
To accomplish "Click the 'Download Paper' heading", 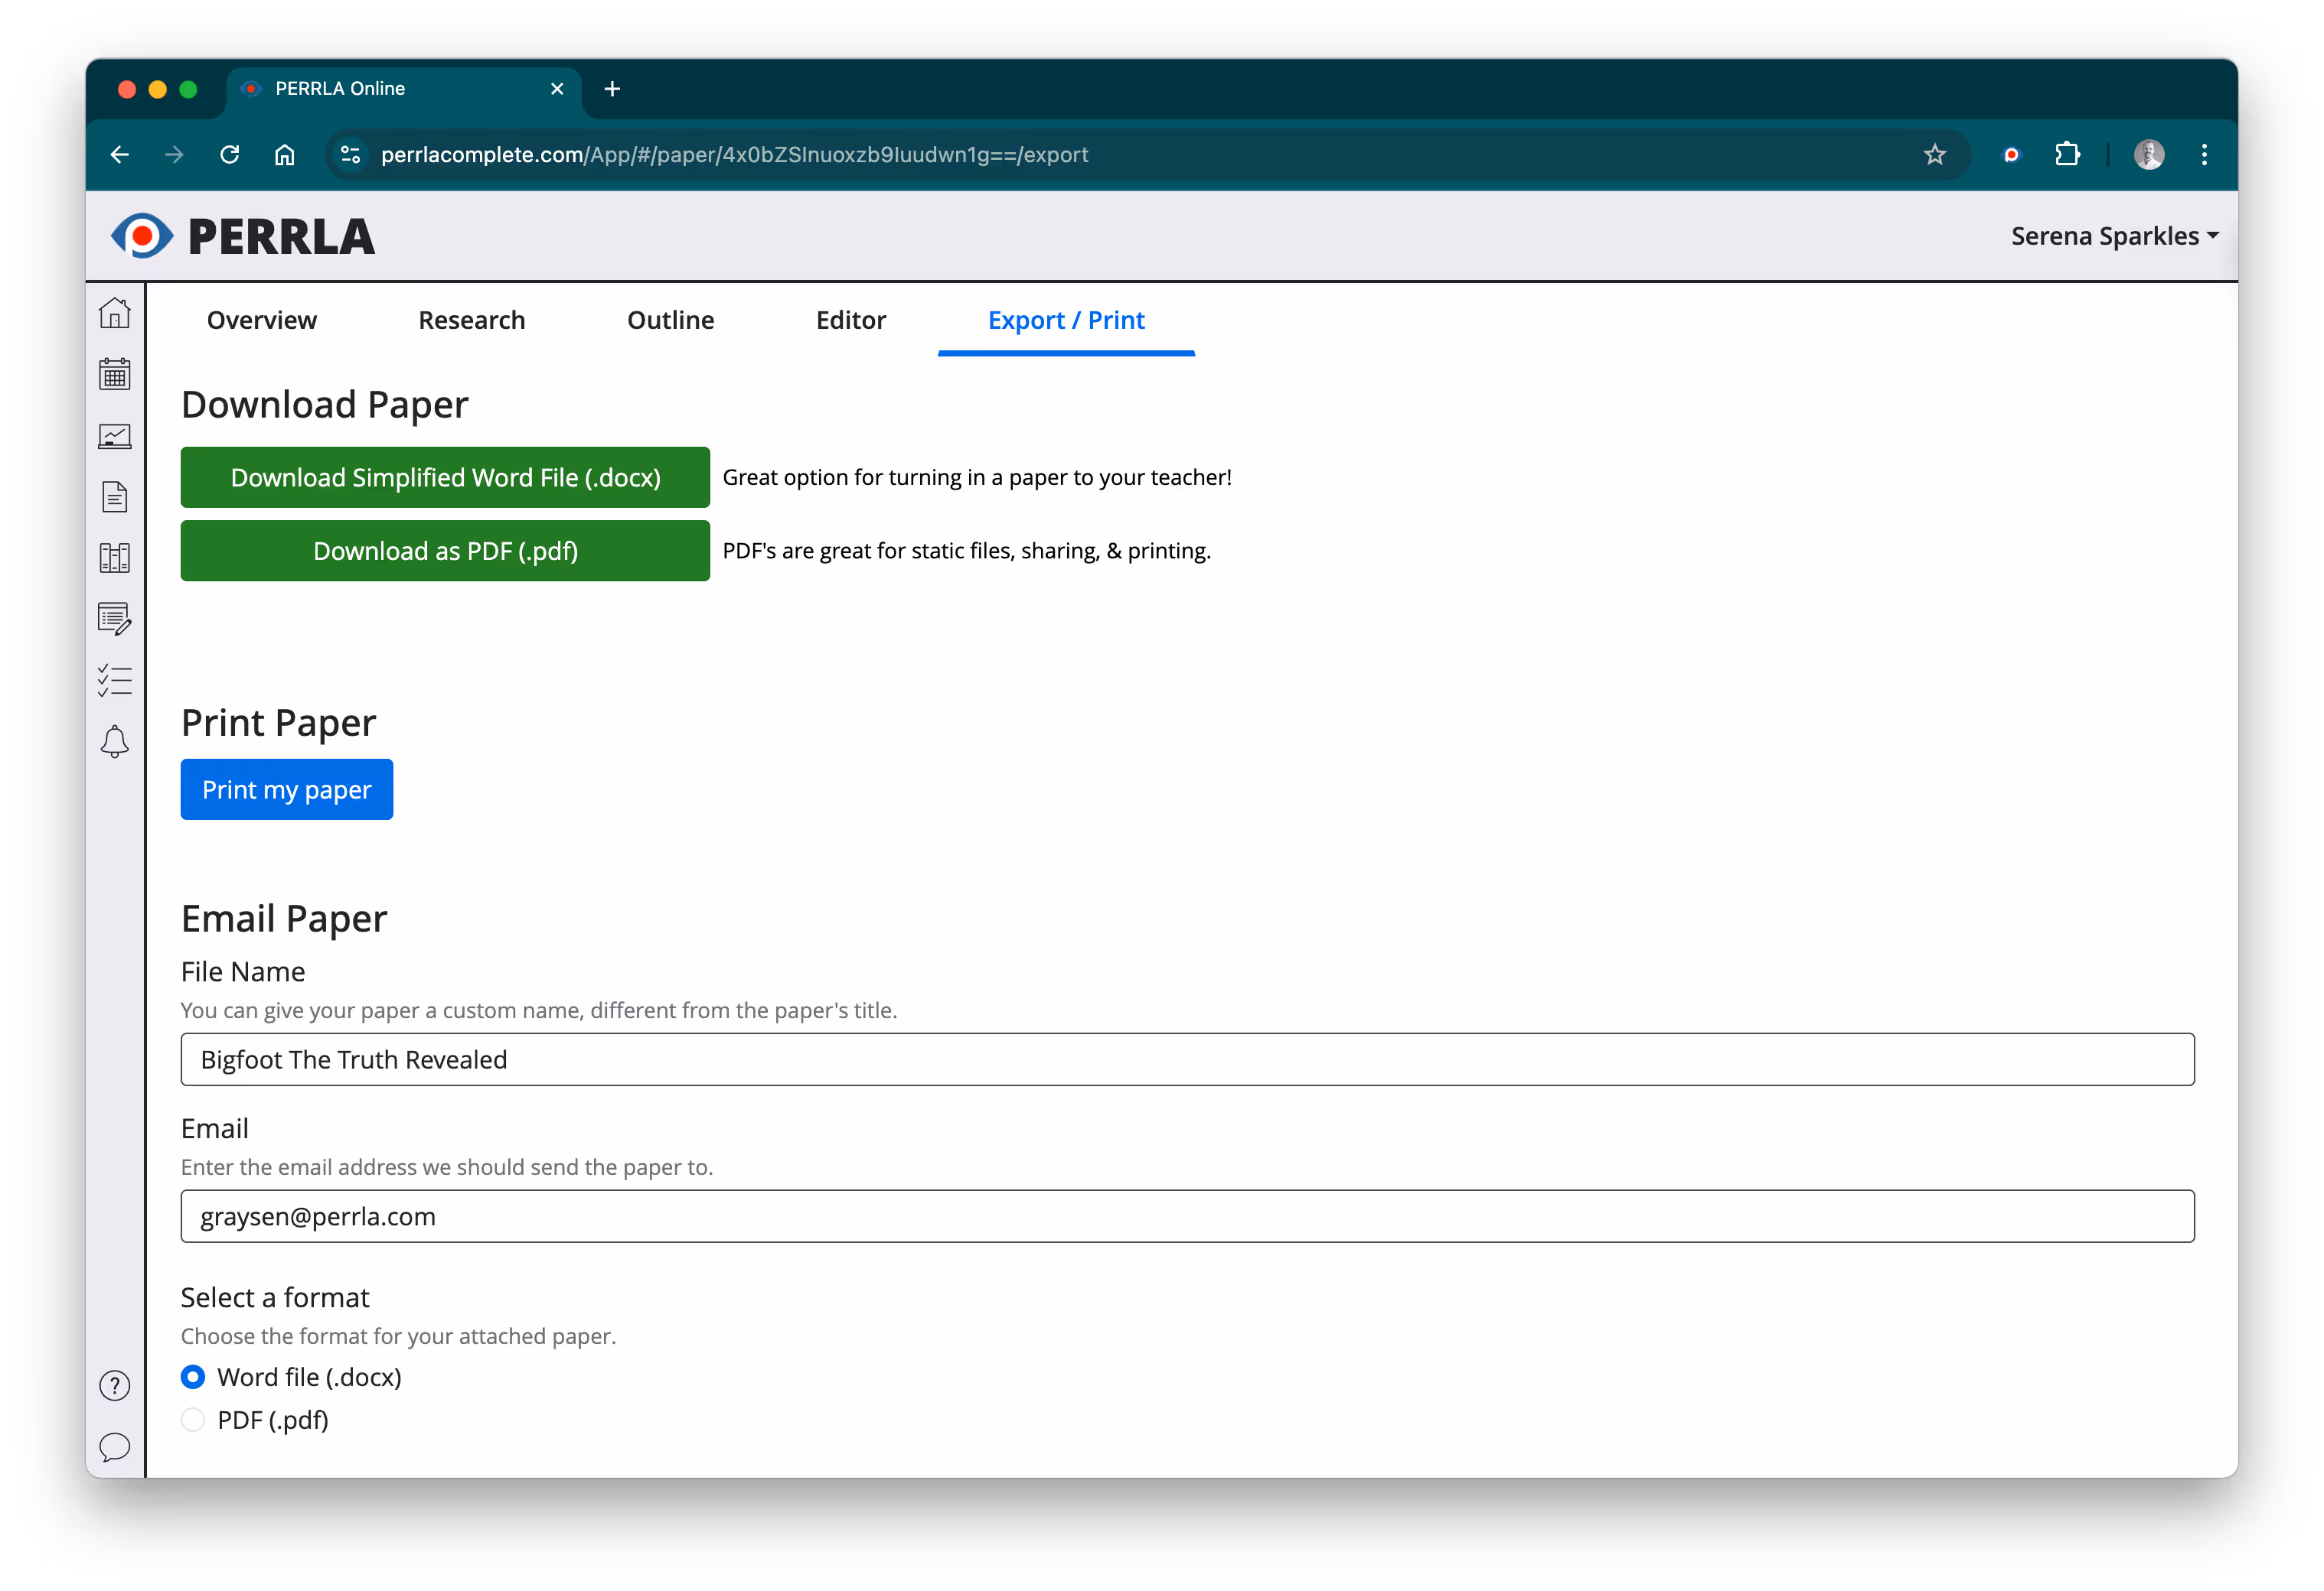I will tap(325, 405).
